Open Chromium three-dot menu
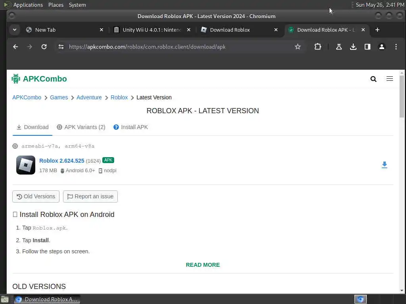The image size is (406, 304). click(396, 47)
